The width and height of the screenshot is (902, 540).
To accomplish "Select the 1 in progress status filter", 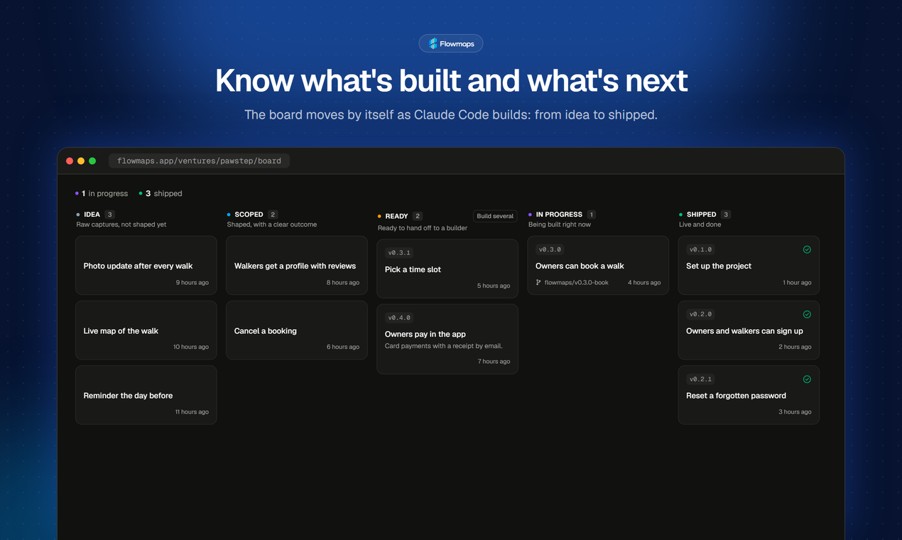I will pos(102,193).
